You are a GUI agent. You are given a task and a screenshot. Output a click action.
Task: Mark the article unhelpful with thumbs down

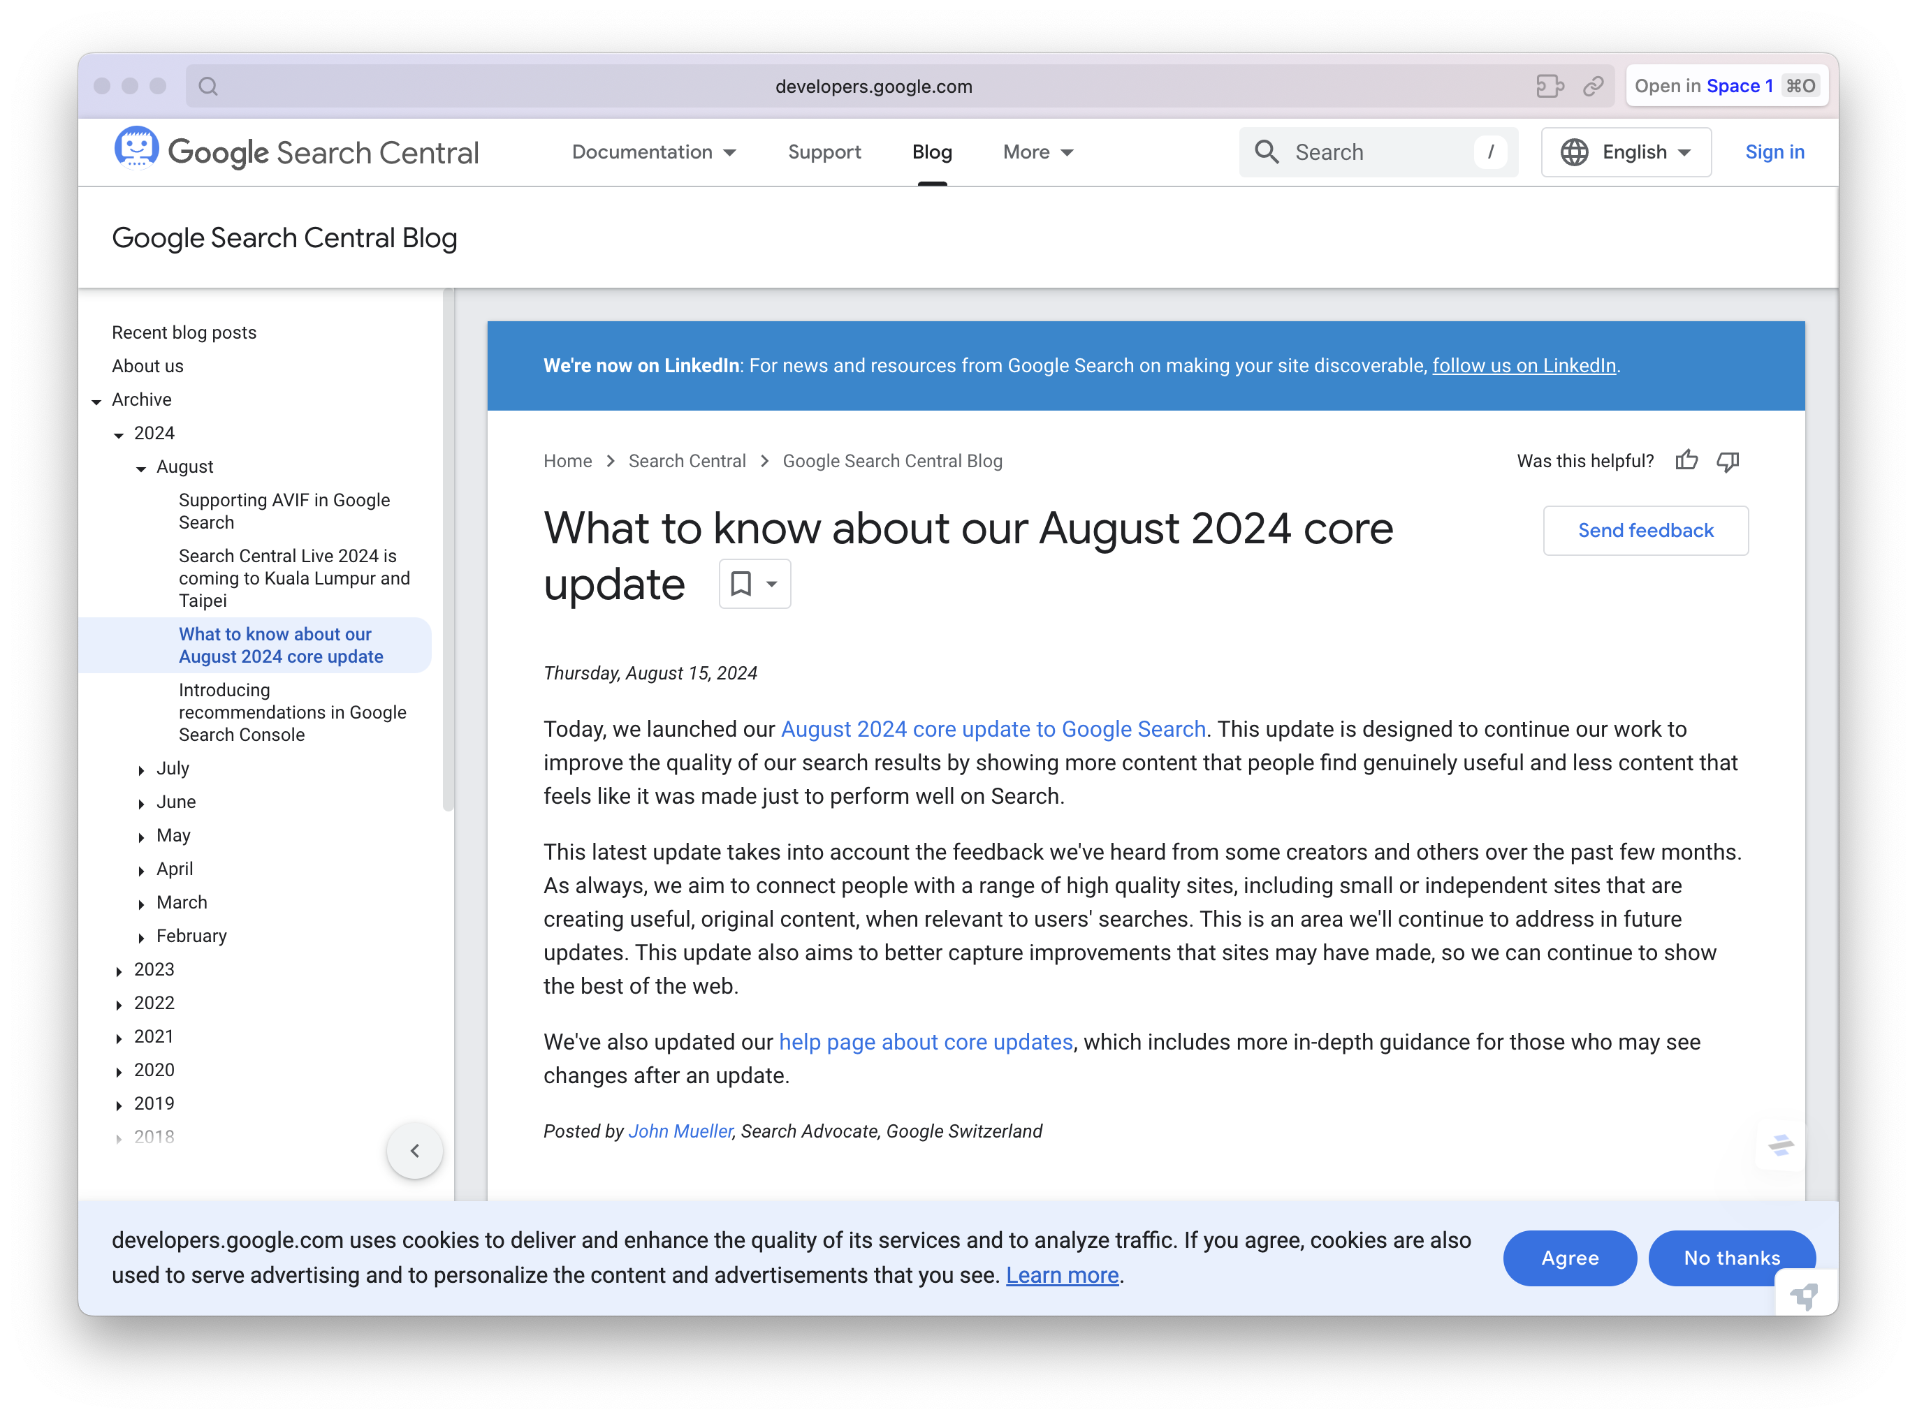tap(1727, 462)
